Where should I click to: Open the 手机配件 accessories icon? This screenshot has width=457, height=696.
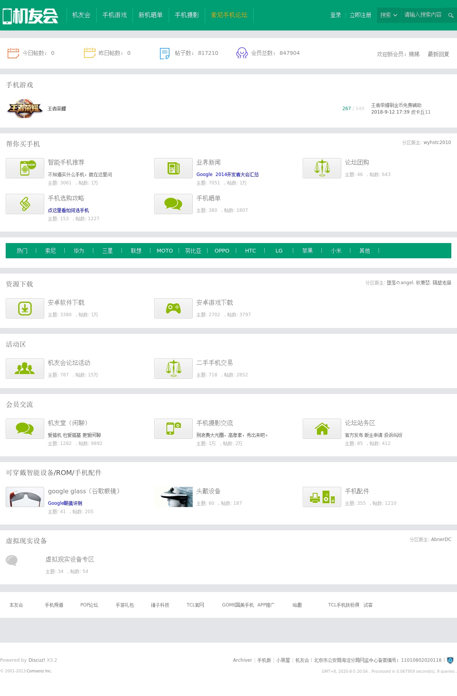322,497
